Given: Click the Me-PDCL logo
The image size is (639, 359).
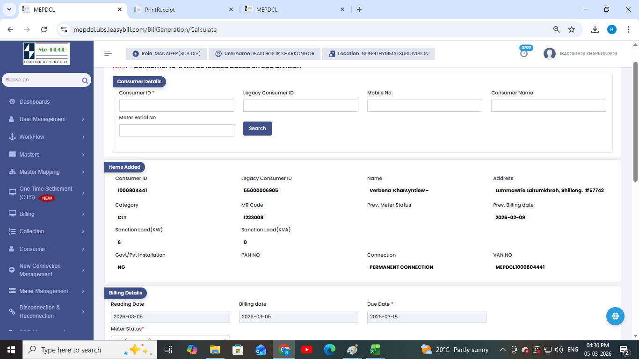Looking at the screenshot, I should coord(46,54).
